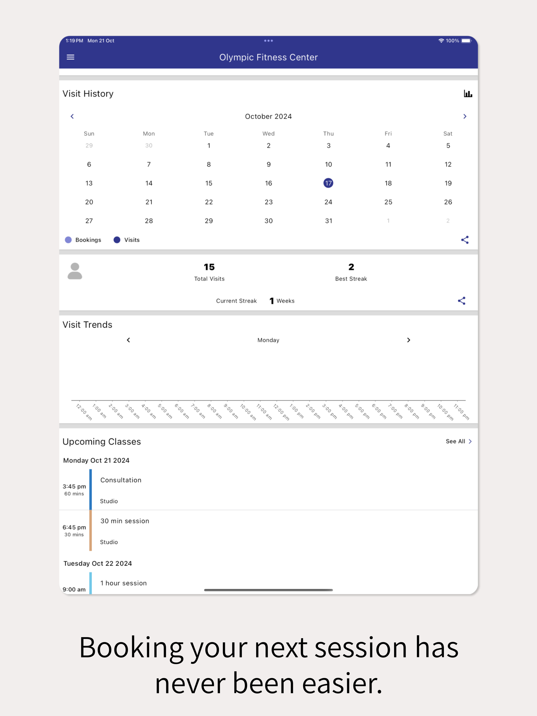Select October 10 in the calendar
The image size is (537, 716).
[329, 164]
